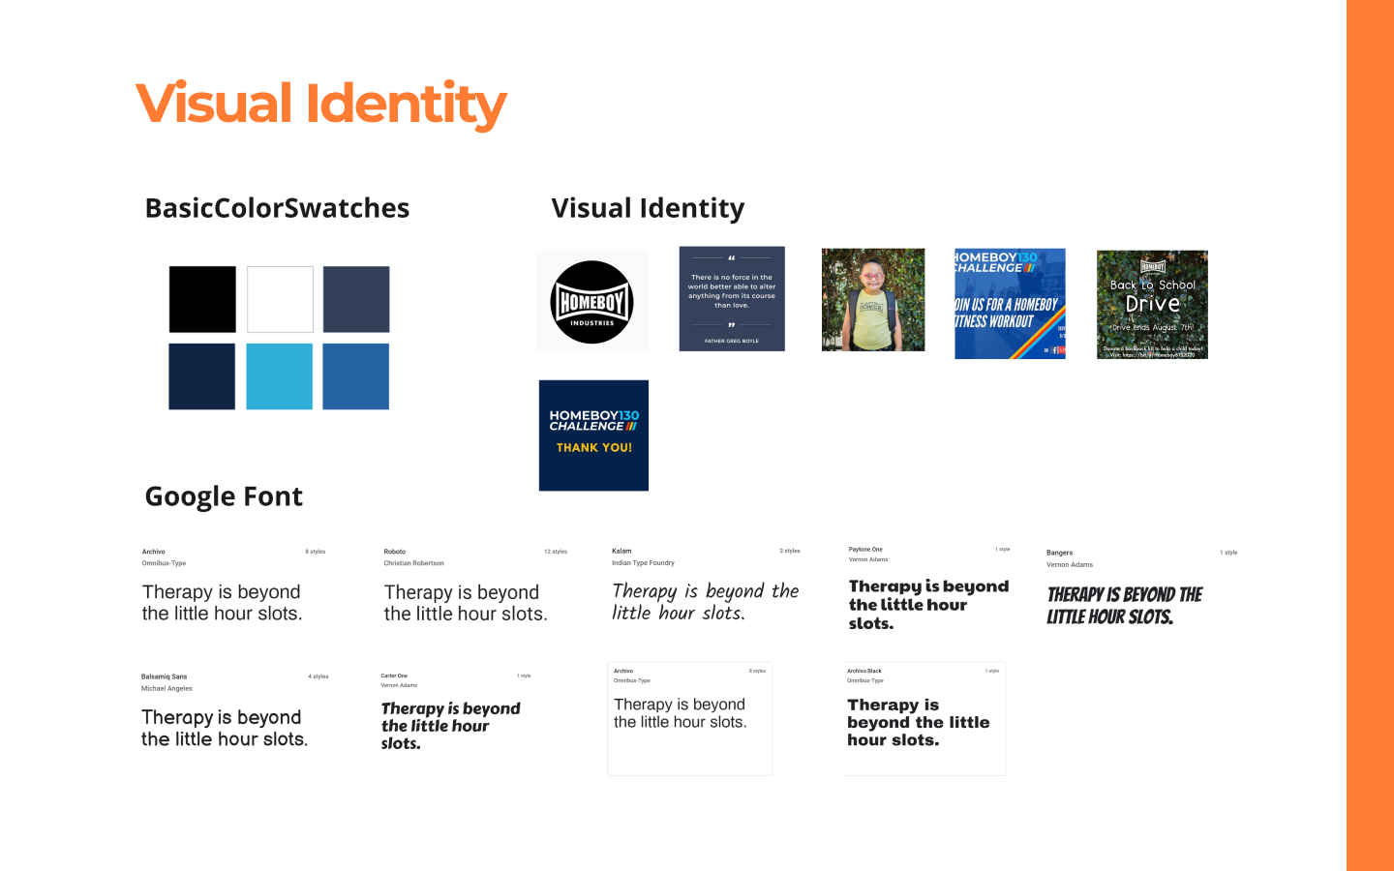Select the bright cyan color swatch
Image resolution: width=1394 pixels, height=871 pixels.
(x=280, y=376)
